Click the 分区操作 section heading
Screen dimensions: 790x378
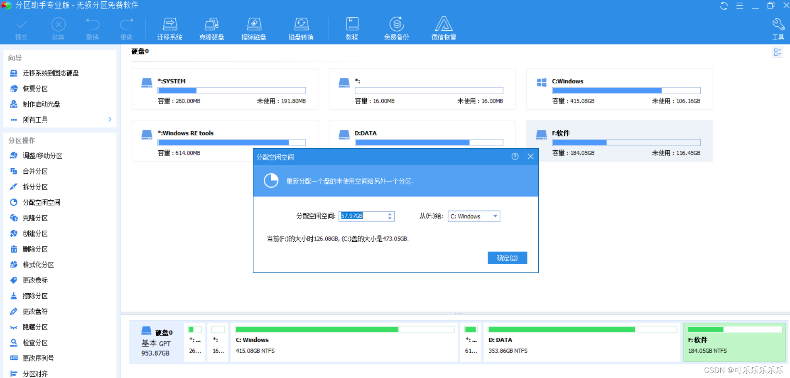(22, 140)
